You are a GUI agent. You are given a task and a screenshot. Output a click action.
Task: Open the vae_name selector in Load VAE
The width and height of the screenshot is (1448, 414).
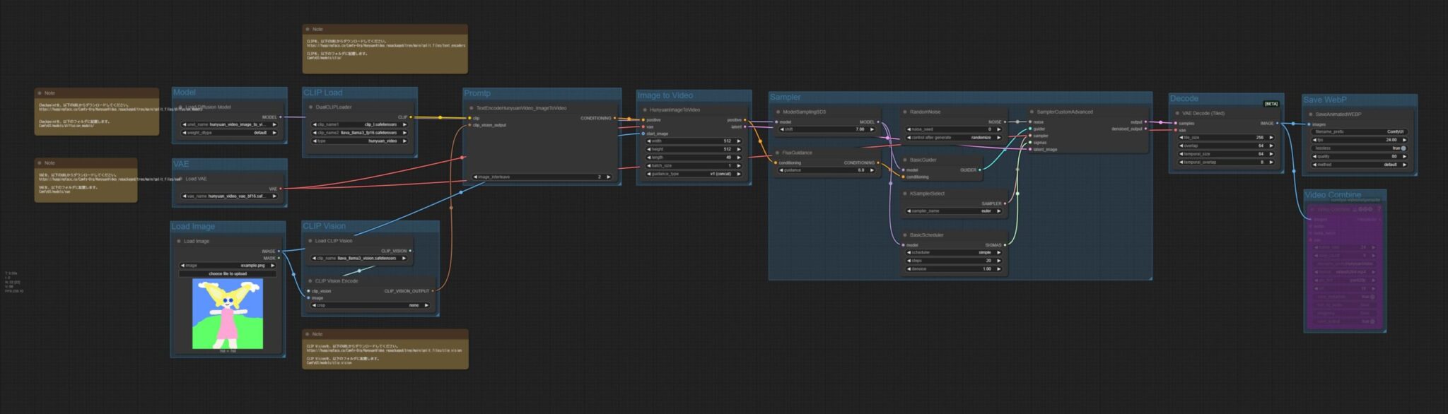(x=230, y=196)
